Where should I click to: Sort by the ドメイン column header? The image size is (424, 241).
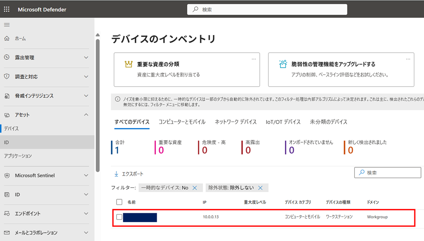(373, 202)
